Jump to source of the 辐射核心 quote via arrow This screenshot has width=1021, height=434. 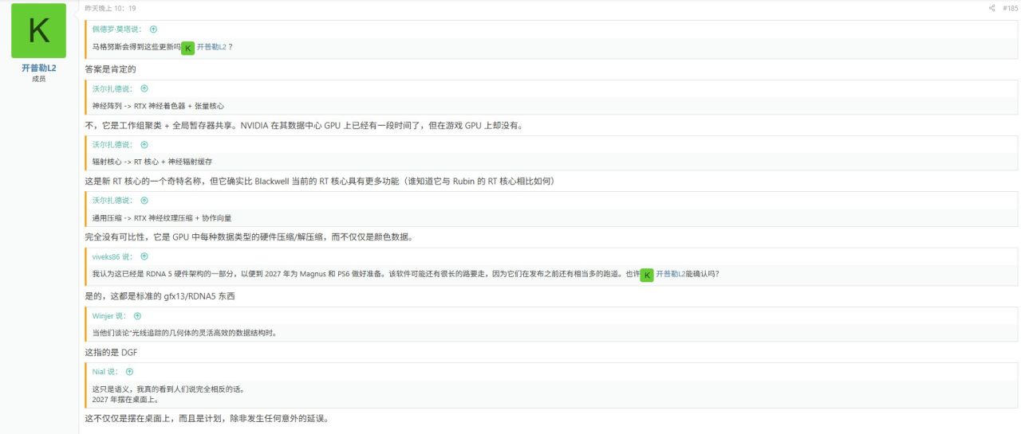144,145
